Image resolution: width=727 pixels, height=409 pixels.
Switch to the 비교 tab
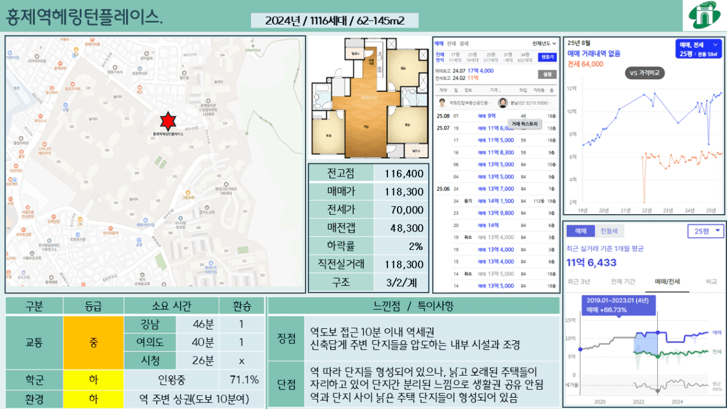(x=711, y=282)
